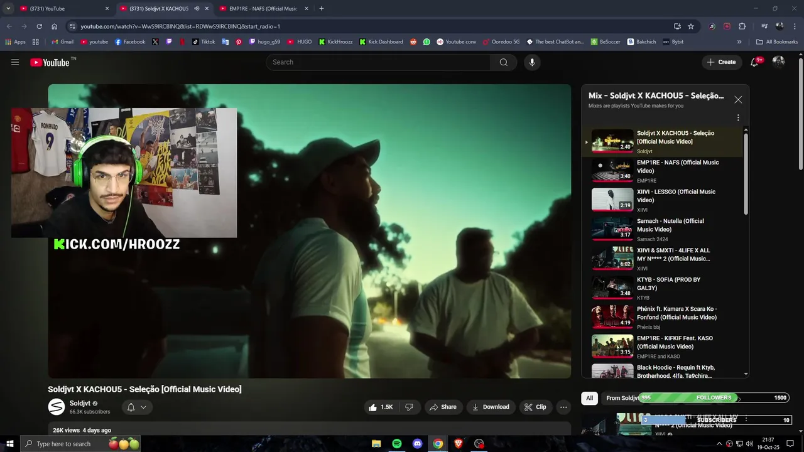Open the YouTube guide hamburger menu
The image size is (804, 452).
(x=15, y=62)
